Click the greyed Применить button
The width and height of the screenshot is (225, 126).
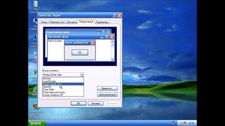click(112, 103)
